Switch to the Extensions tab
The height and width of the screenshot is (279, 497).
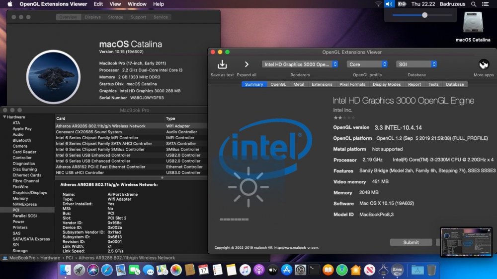322,84
